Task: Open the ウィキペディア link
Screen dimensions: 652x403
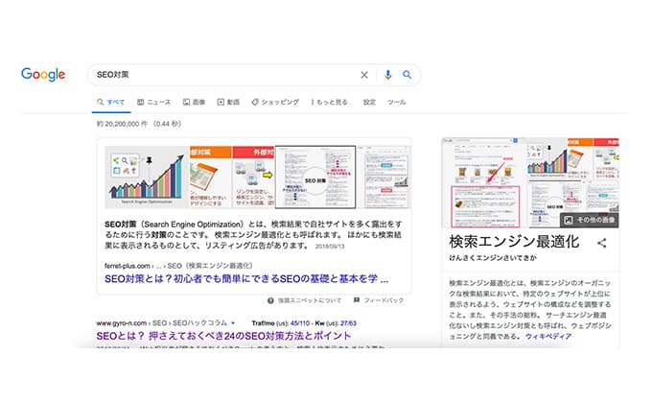Action: click(548, 337)
